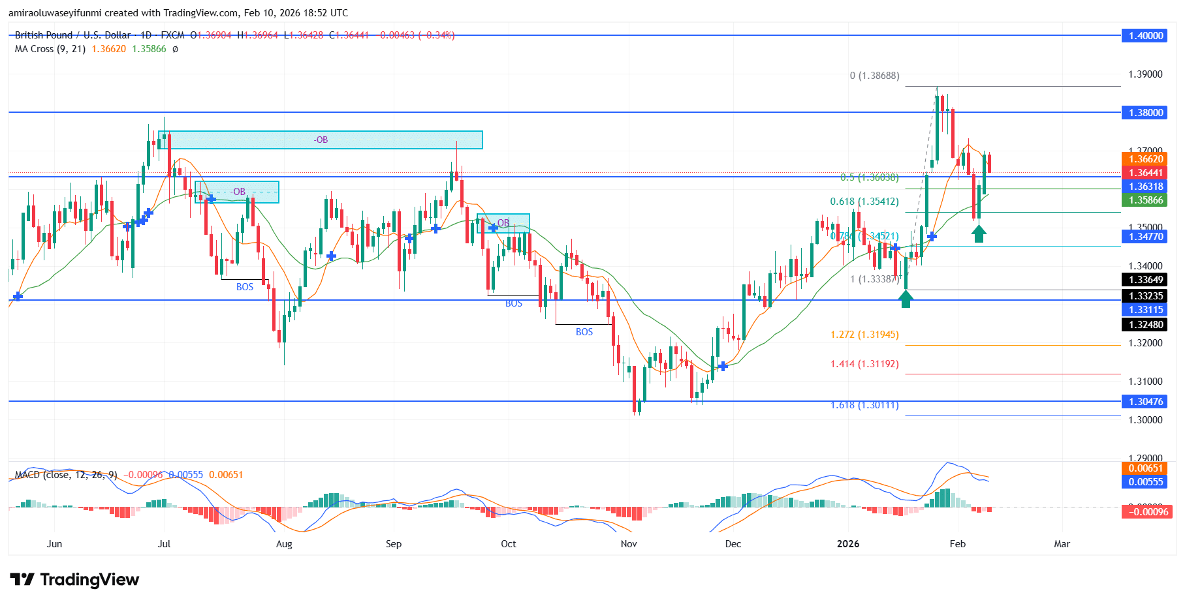This screenshot has height=604, width=1185.
Task: Click the green arrow marker beneath the February pullback
Action: (979, 234)
